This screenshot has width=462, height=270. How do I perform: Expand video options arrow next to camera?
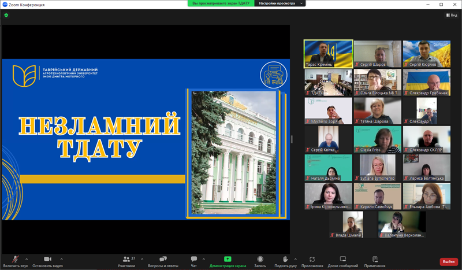pyautogui.click(x=61, y=259)
